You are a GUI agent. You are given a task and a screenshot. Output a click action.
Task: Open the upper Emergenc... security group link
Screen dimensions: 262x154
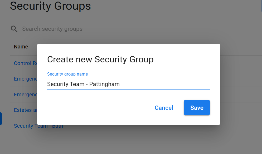pos(26,79)
